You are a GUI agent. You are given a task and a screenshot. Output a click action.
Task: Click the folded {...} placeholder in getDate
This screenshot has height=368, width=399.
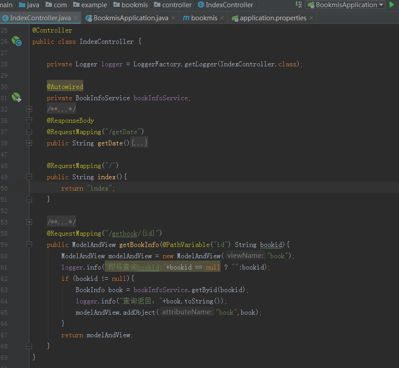(x=139, y=143)
